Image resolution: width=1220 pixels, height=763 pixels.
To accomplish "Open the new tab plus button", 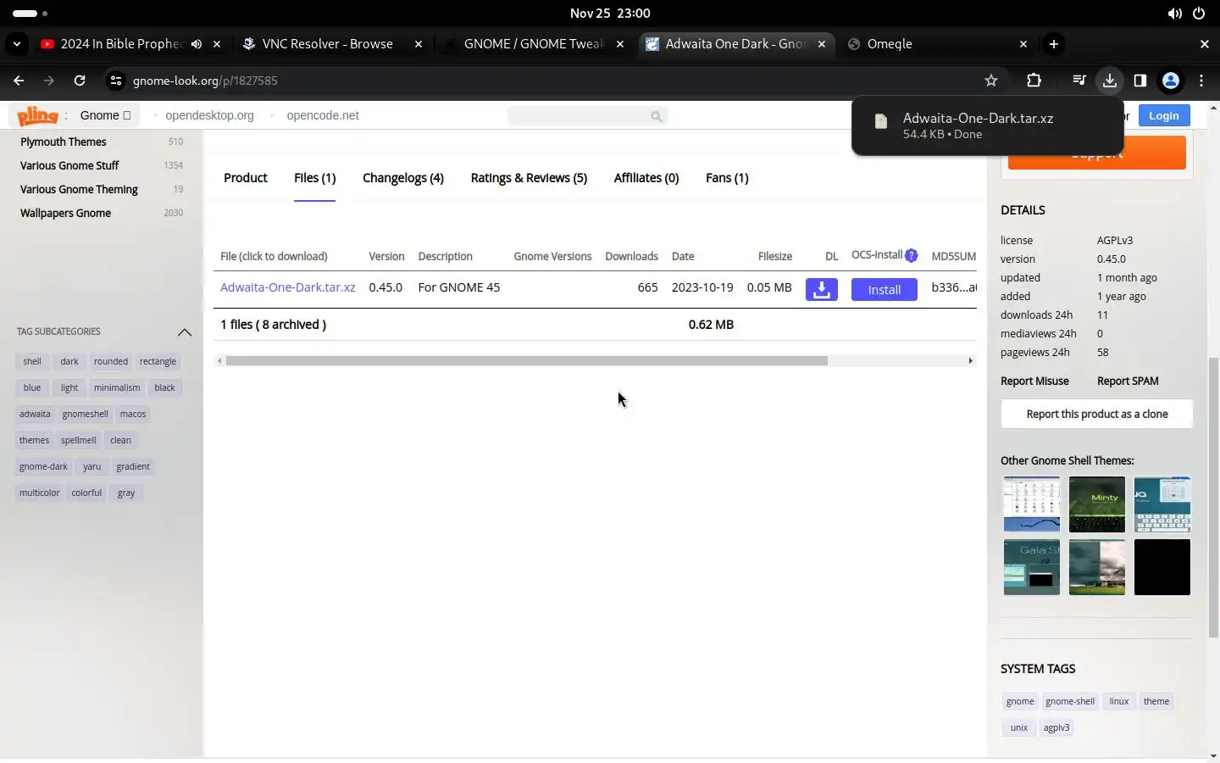I will pos(1053,44).
